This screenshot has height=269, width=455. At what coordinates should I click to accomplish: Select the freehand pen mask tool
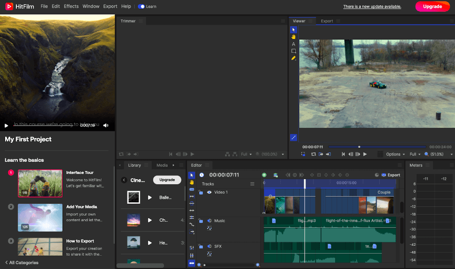(294, 58)
